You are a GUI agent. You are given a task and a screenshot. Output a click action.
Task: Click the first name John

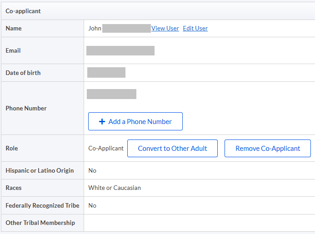(x=95, y=28)
